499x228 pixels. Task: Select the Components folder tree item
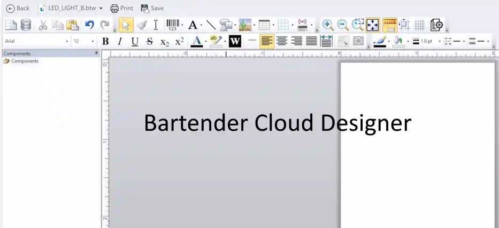coord(21,61)
